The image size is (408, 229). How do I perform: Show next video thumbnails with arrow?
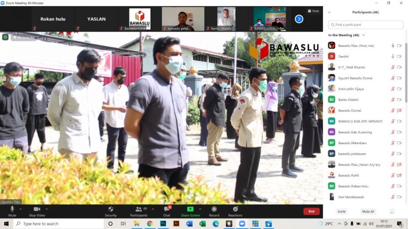click(299, 19)
